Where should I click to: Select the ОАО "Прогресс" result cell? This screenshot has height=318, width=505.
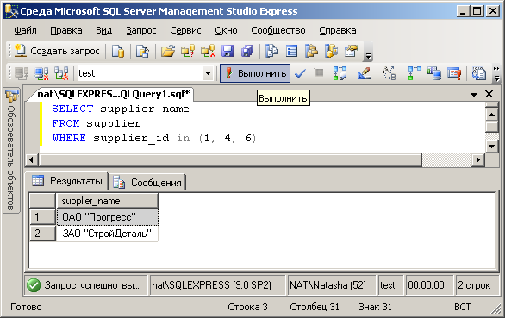107,217
